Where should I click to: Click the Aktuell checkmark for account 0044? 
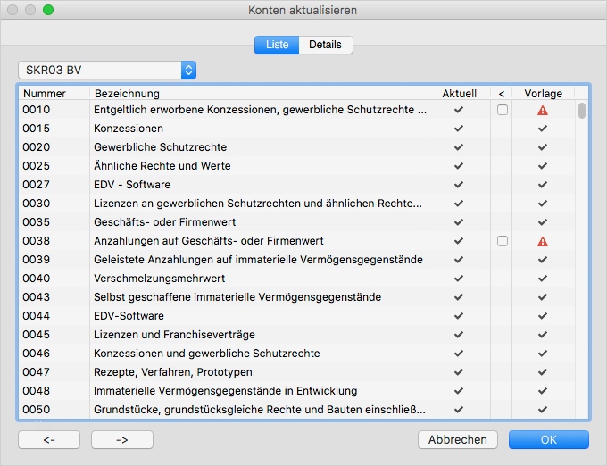point(459,316)
